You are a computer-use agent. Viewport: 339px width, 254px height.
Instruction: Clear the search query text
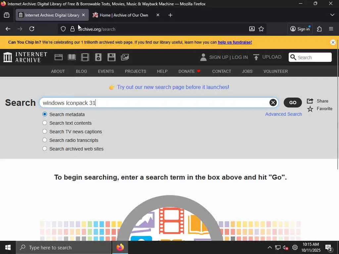(x=273, y=103)
